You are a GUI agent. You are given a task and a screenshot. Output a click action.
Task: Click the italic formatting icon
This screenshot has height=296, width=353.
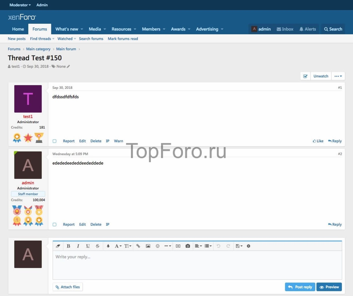click(x=78, y=246)
